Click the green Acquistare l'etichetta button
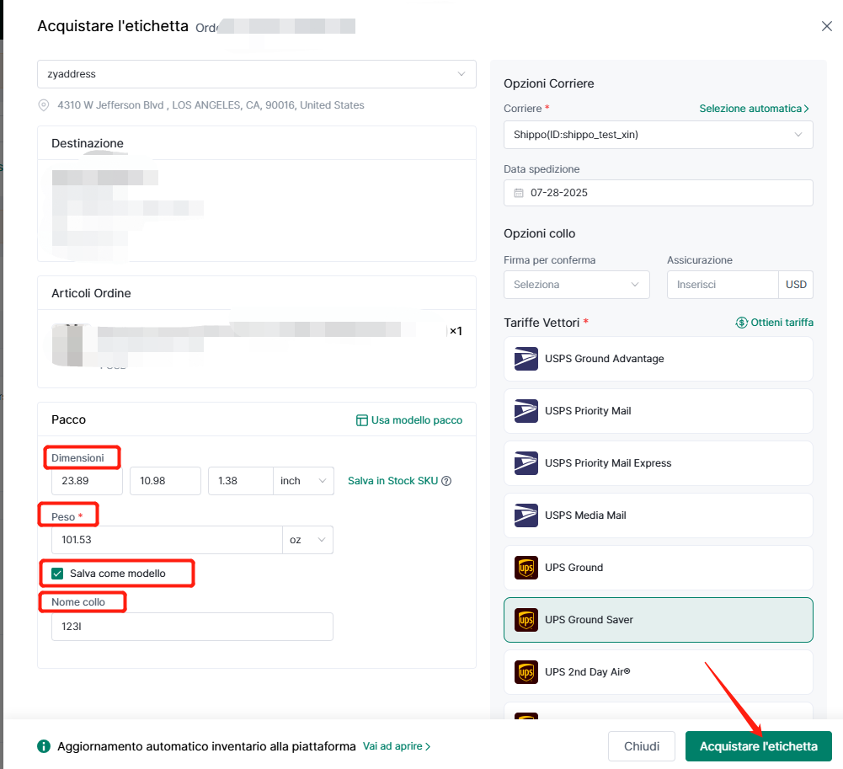The height and width of the screenshot is (769, 843). [x=758, y=746]
